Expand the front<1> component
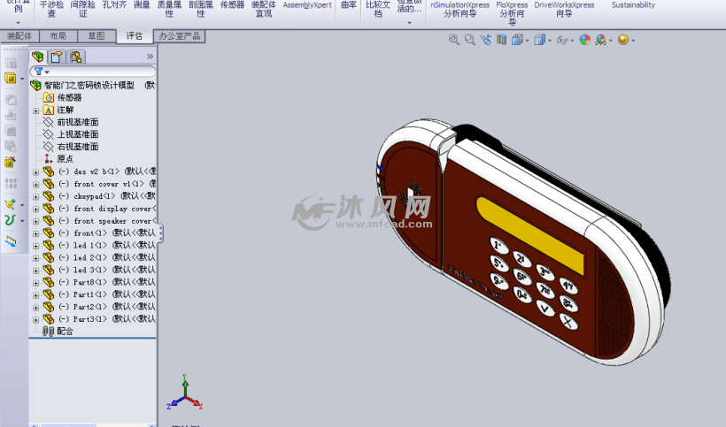 tap(35, 233)
